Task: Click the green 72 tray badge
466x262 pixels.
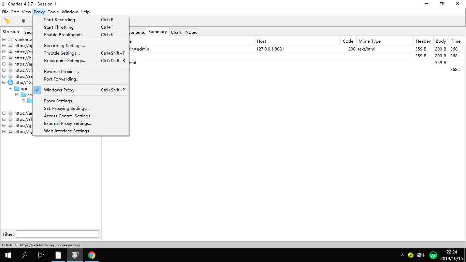Action: coord(433,255)
